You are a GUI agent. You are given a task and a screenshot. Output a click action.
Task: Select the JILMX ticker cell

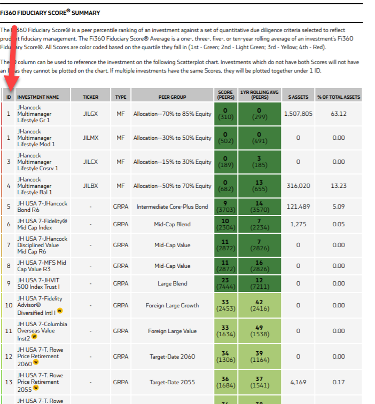pos(90,138)
